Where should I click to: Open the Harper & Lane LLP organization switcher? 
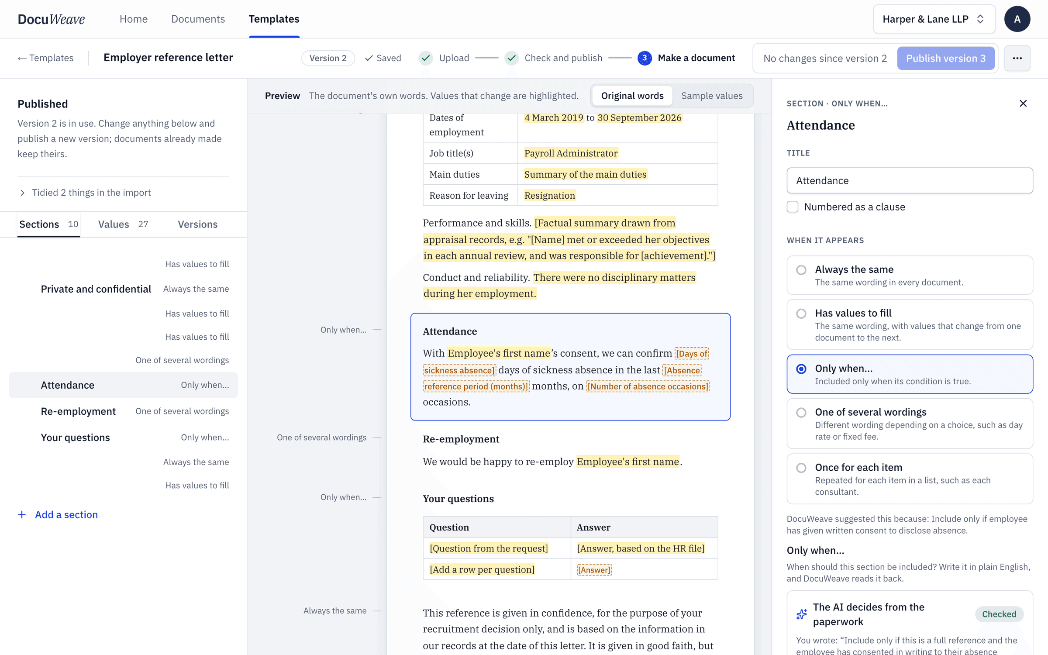[934, 19]
